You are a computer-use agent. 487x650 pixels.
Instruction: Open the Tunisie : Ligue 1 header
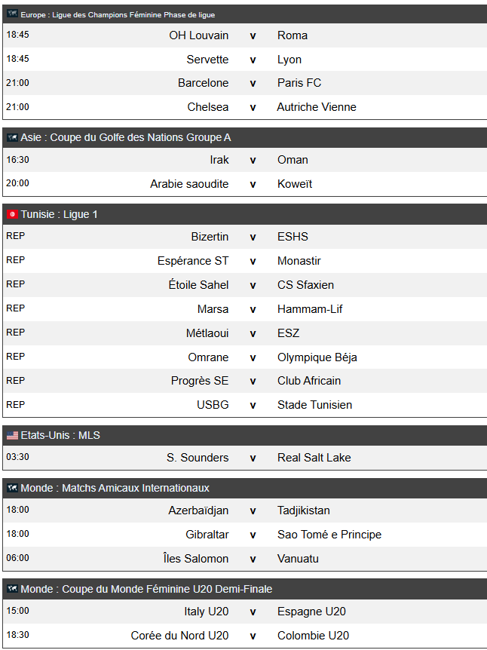click(245, 214)
